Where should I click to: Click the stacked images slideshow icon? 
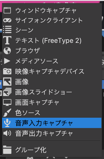(7, 92)
